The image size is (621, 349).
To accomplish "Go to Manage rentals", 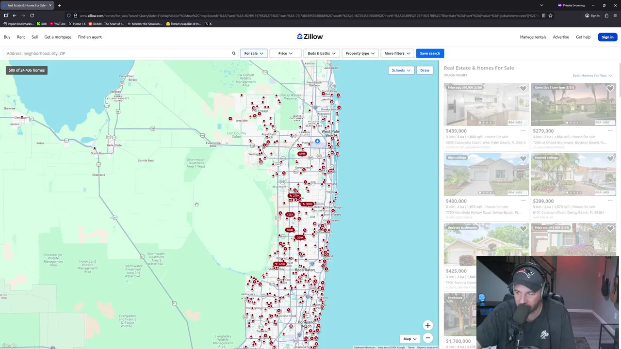I will click(533, 37).
